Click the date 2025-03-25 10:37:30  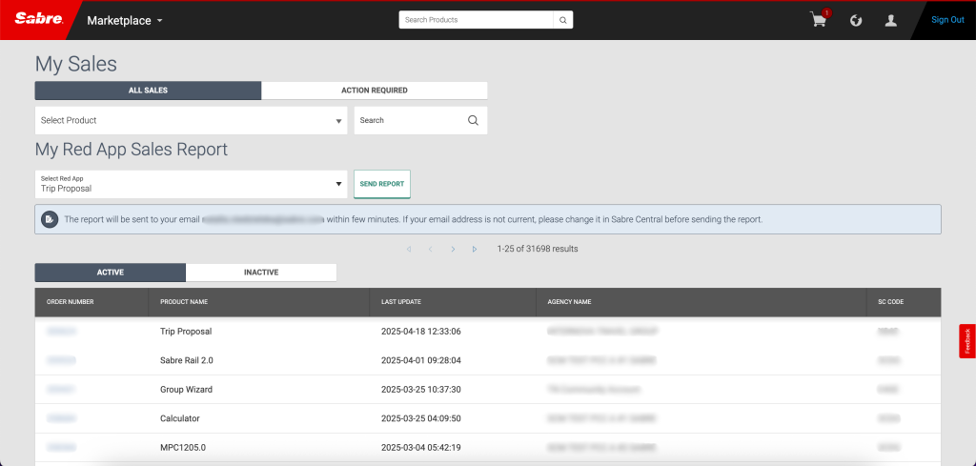coord(420,390)
